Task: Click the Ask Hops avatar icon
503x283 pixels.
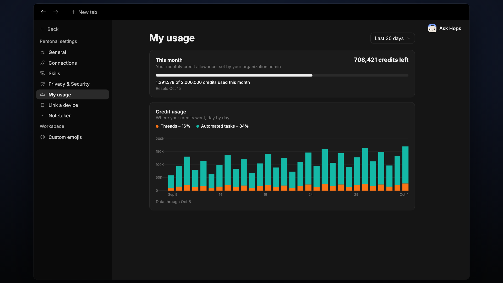Action: point(432,28)
